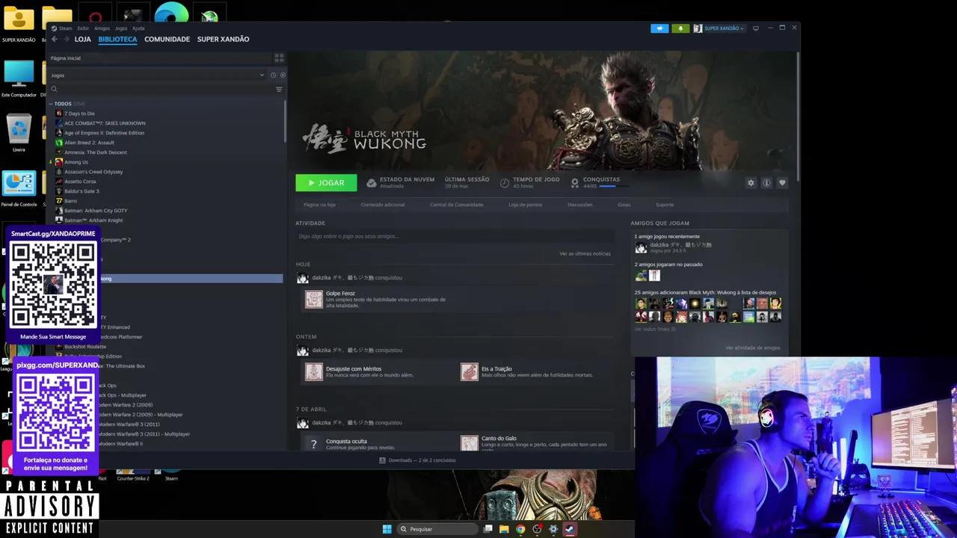Open Guias link
The image size is (957, 538).
(624, 205)
